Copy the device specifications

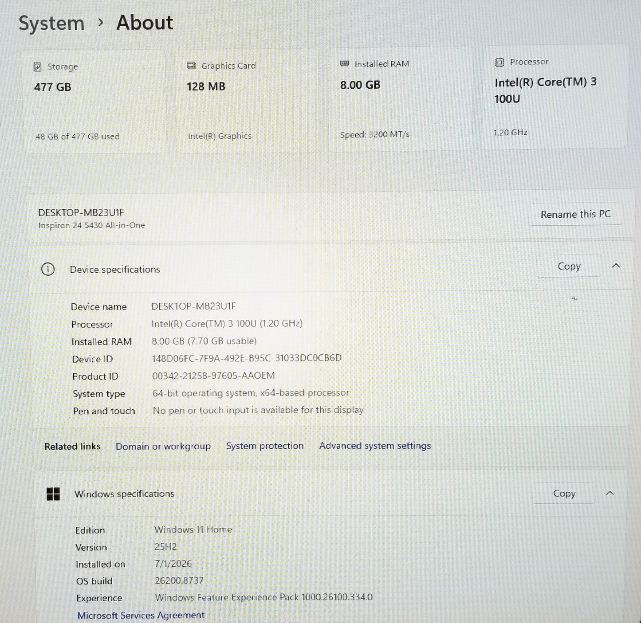point(569,266)
